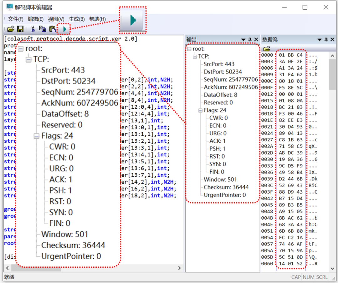Toggle the pin on the 数据流 panel

tap(326, 39)
